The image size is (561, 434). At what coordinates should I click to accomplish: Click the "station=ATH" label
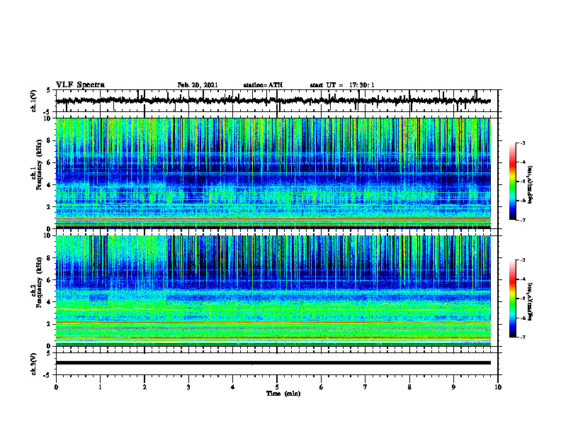pos(263,85)
